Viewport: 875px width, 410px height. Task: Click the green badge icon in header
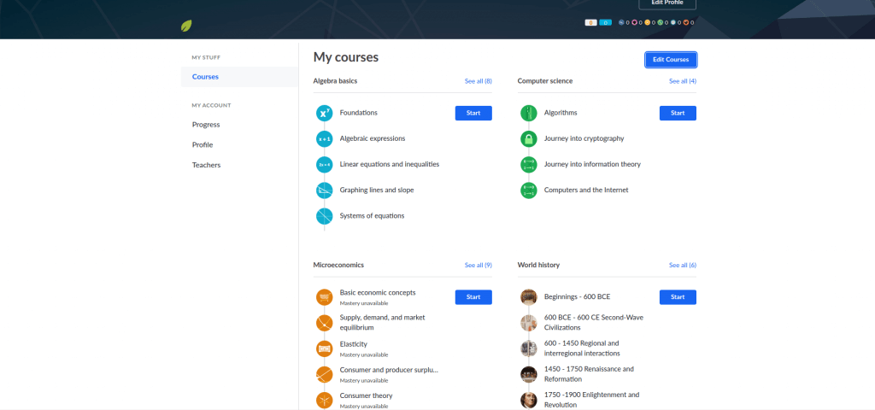pos(661,22)
